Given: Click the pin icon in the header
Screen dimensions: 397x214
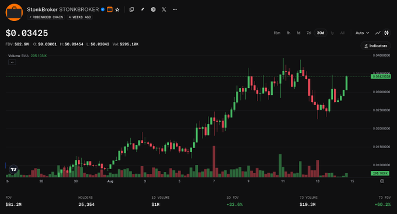Looking at the screenshot, I should pyautogui.click(x=142, y=9).
